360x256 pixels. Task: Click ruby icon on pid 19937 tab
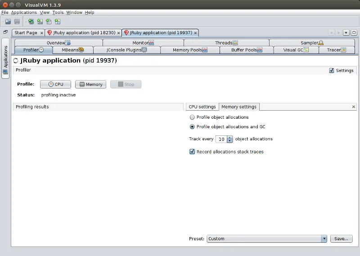[x=126, y=33]
